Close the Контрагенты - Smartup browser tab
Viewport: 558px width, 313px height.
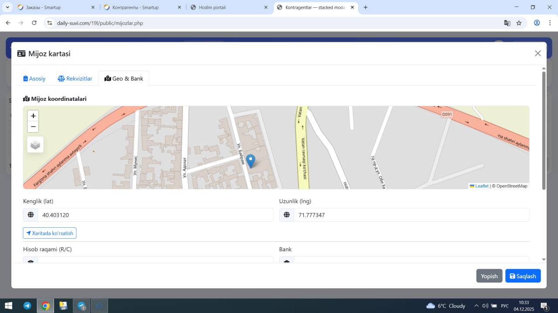click(179, 7)
